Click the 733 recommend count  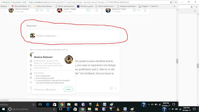(x=41, y=10)
